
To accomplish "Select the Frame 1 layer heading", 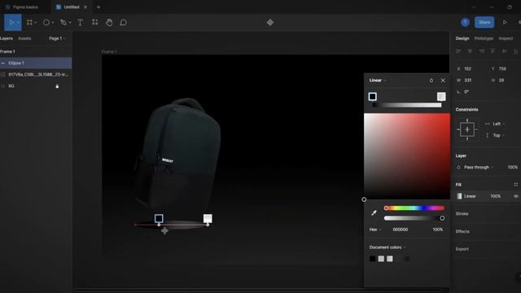I will tap(7, 51).
